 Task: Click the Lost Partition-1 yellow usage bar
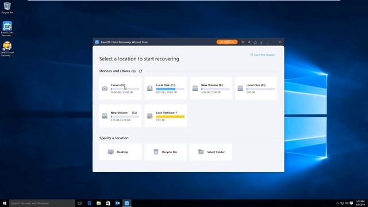coord(170,116)
